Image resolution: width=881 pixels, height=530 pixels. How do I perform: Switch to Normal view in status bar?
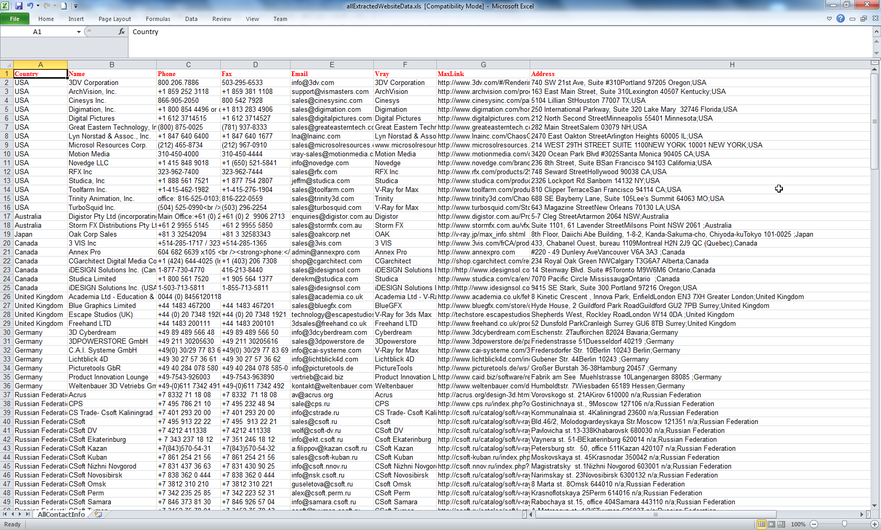click(761, 524)
